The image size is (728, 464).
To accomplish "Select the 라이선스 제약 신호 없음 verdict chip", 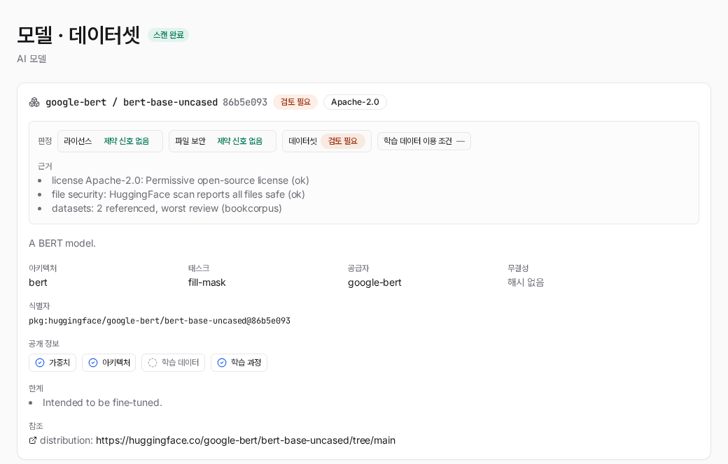I will pyautogui.click(x=110, y=141).
